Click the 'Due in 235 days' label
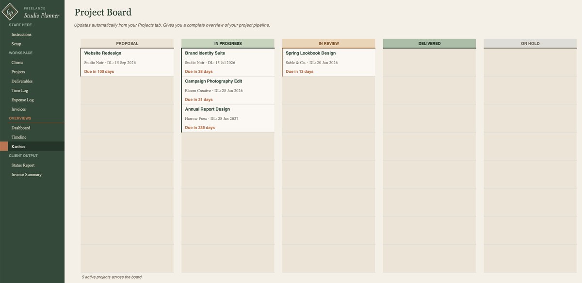582x283 pixels. pos(200,128)
